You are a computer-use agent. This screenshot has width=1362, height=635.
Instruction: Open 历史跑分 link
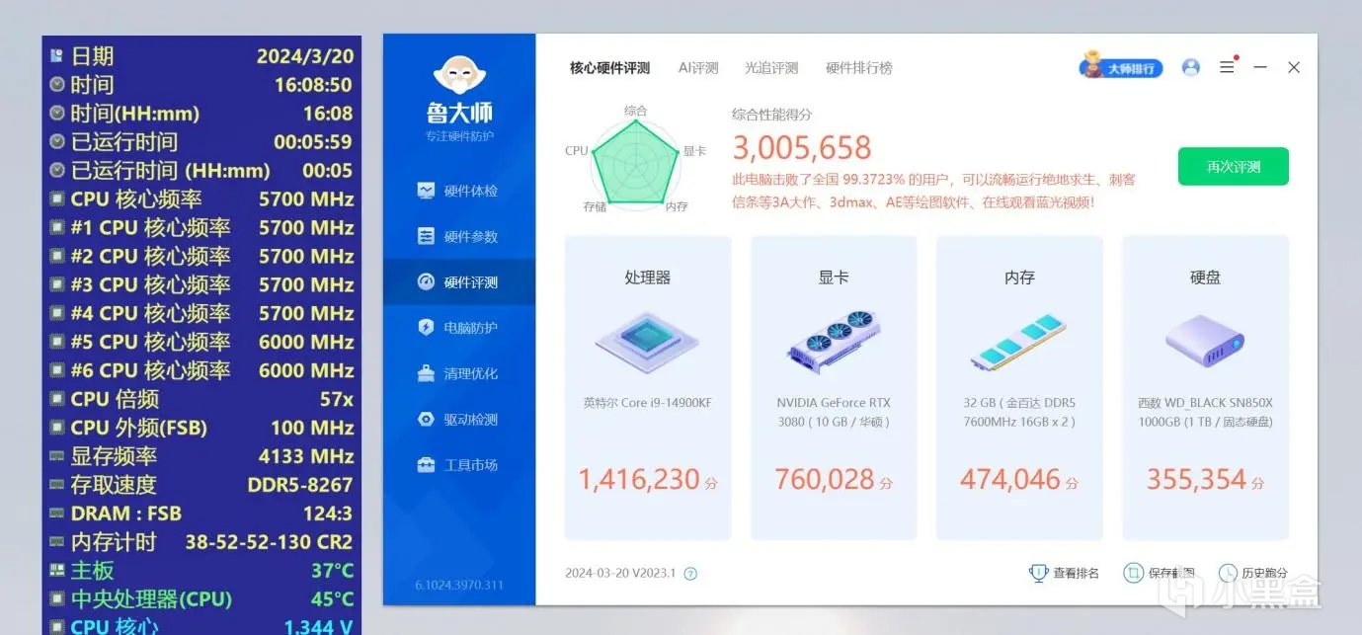[1265, 573]
